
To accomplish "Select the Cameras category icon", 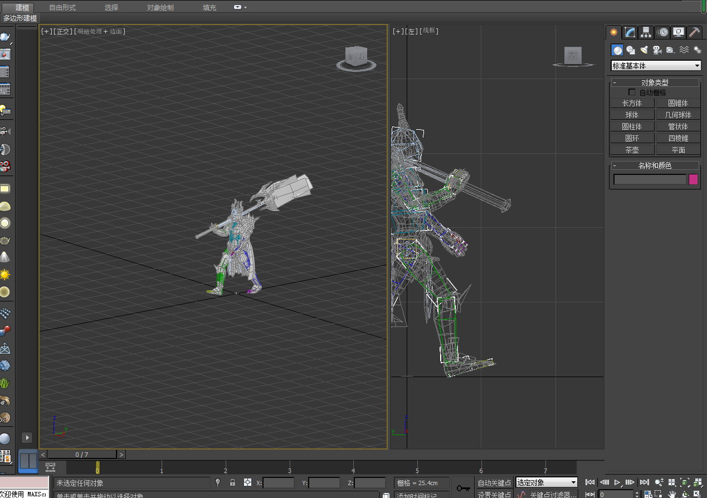I will coord(657,50).
